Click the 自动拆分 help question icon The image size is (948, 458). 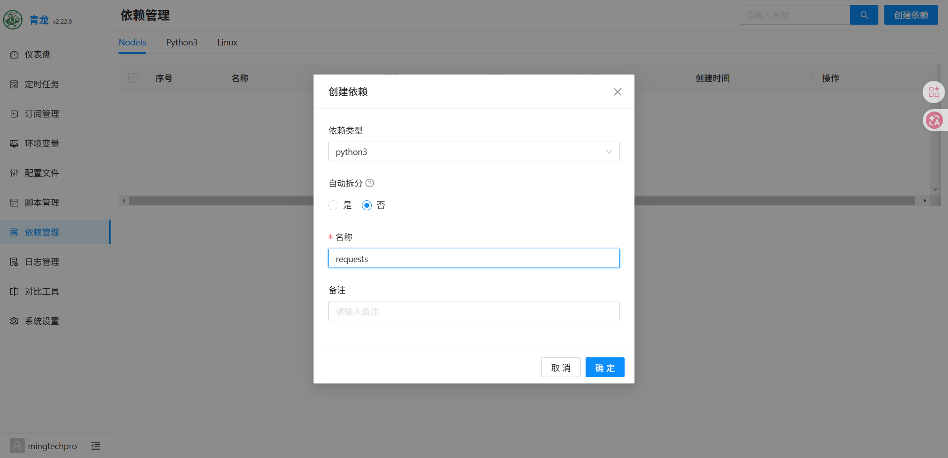pyautogui.click(x=370, y=183)
